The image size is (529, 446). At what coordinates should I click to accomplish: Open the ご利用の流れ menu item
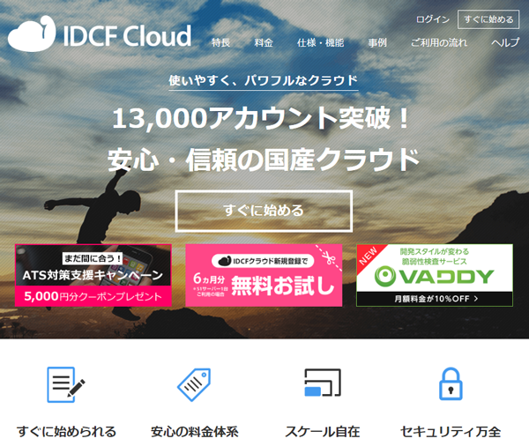pyautogui.click(x=439, y=42)
